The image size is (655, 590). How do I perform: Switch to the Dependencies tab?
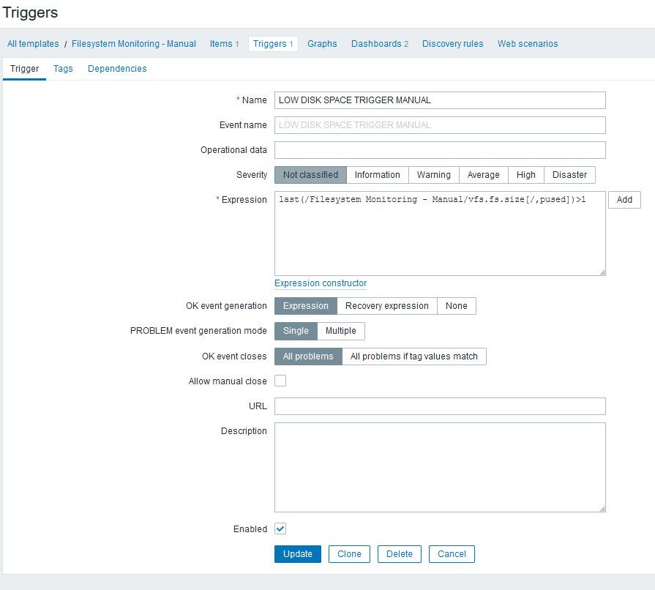point(117,69)
